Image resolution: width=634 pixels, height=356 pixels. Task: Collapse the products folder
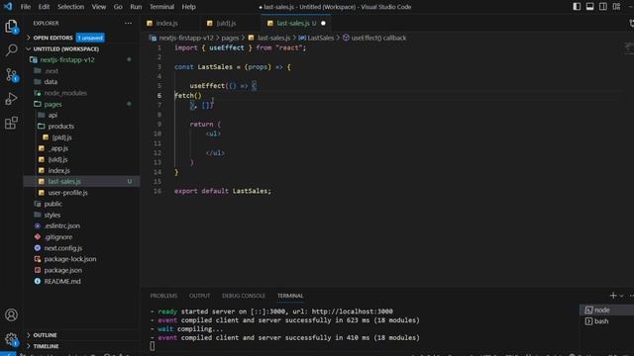60,127
